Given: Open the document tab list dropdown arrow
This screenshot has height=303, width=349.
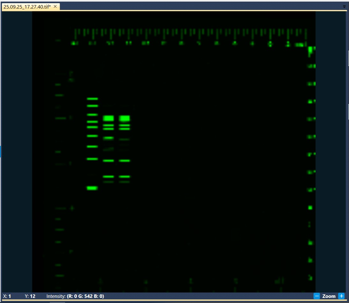Looking at the screenshot, I should tap(344, 6).
